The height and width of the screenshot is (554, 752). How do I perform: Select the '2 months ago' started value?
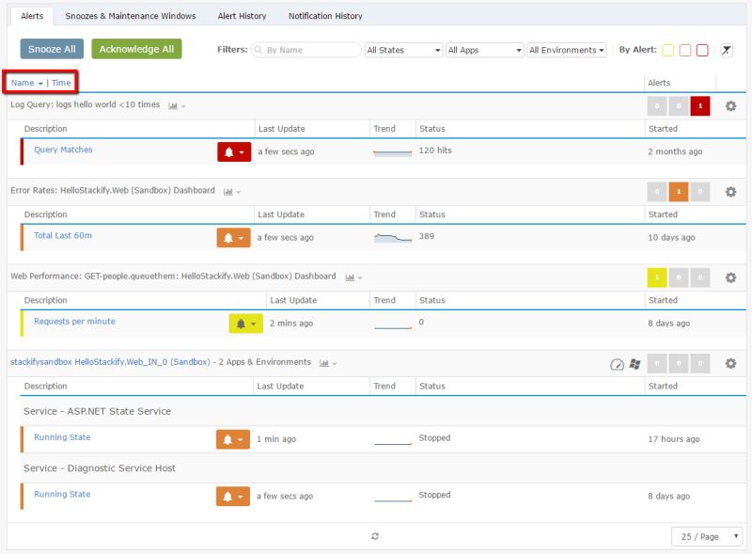(x=675, y=151)
